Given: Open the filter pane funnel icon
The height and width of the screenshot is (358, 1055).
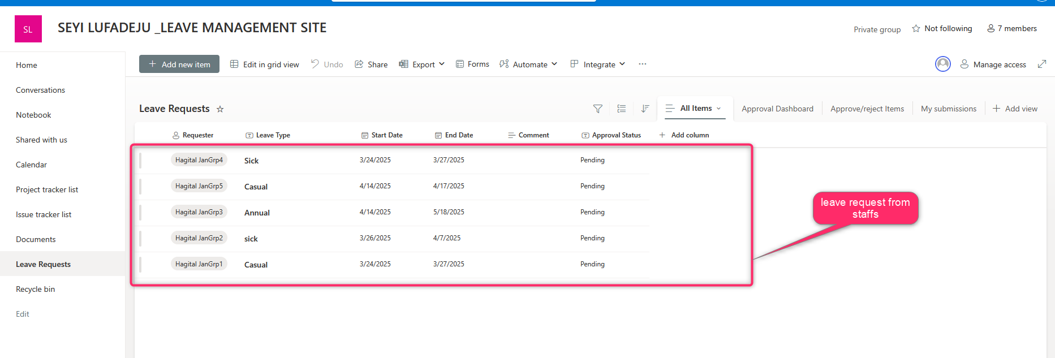Looking at the screenshot, I should pos(597,109).
